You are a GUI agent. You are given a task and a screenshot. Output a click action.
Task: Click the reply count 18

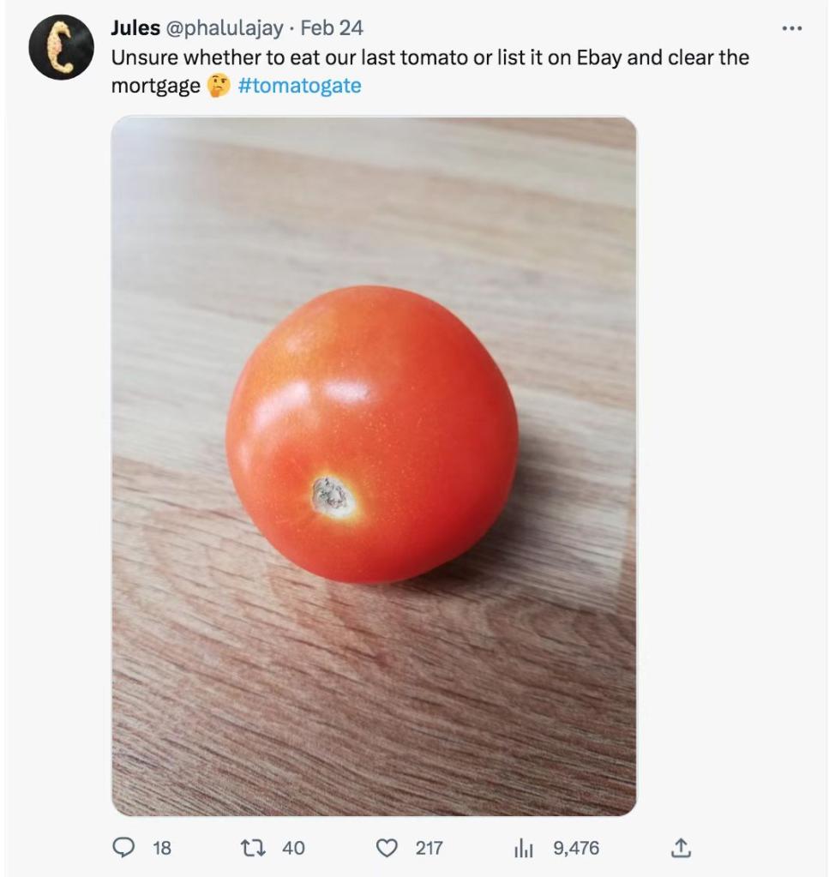click(162, 848)
